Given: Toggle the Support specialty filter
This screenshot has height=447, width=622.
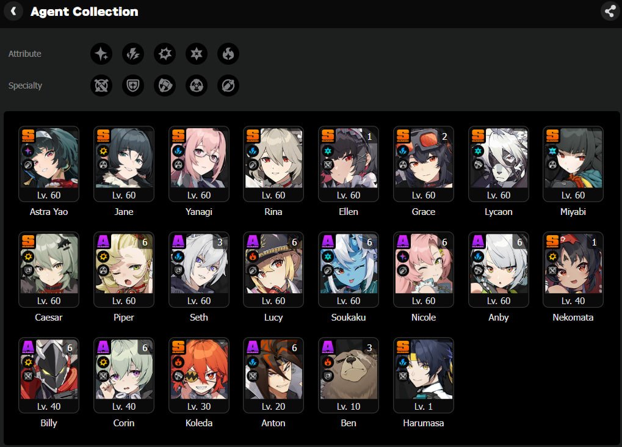Looking at the screenshot, I should (x=228, y=85).
